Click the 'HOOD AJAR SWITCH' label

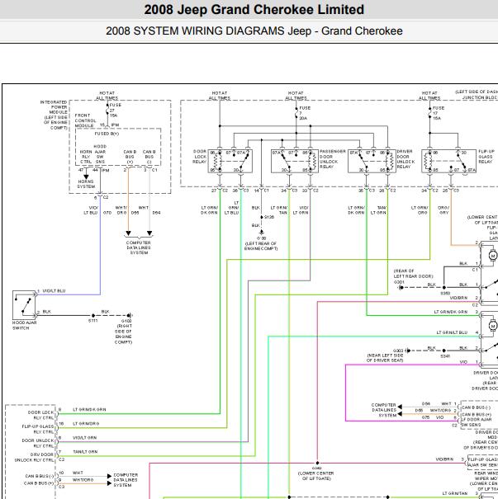tap(25, 325)
